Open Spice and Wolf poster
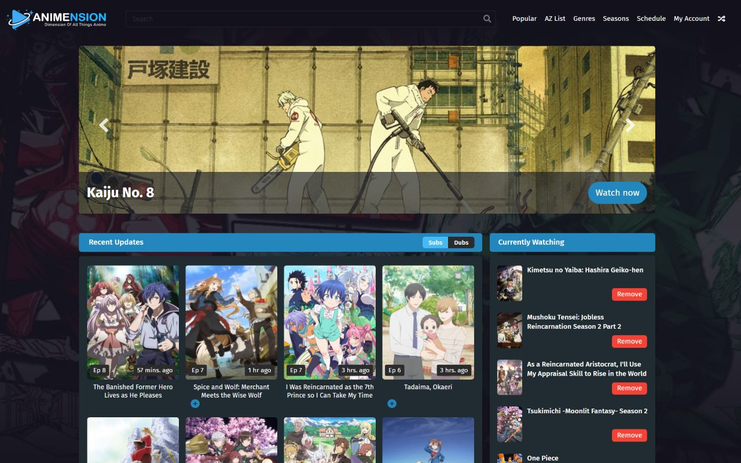This screenshot has width=741, height=463. 232,322
